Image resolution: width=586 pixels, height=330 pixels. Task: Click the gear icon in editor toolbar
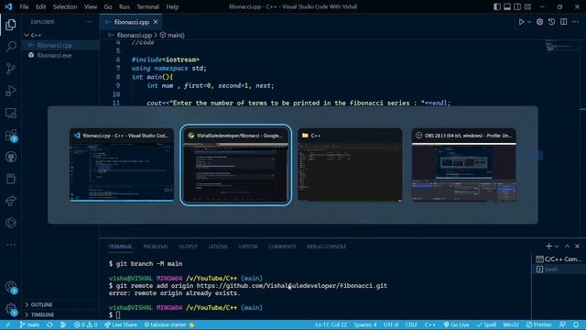coord(539,22)
